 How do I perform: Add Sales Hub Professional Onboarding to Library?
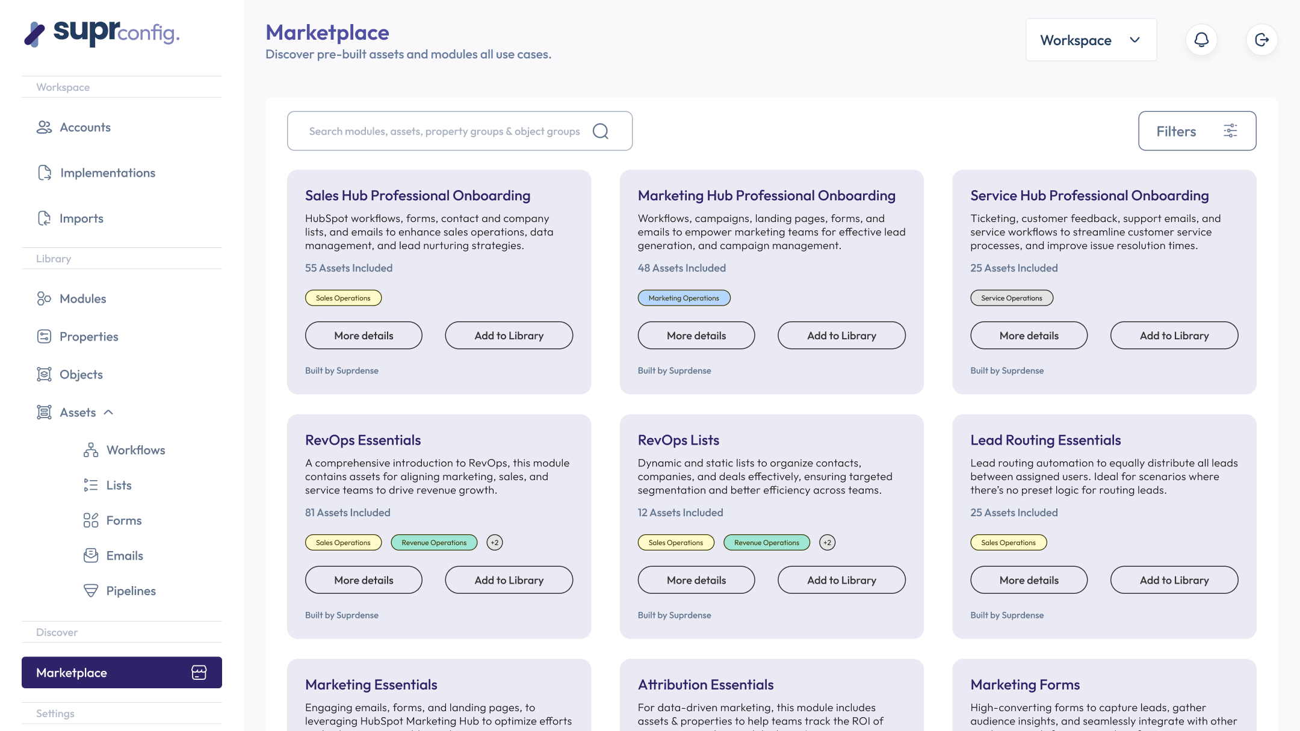(x=509, y=336)
